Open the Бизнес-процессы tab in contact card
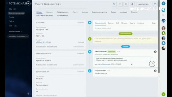 click(x=99, y=12)
